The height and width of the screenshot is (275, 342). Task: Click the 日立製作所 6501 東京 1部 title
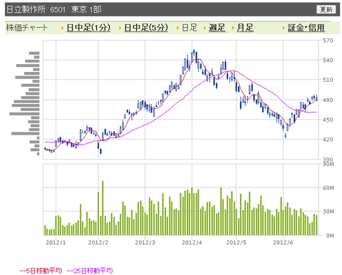(x=54, y=9)
